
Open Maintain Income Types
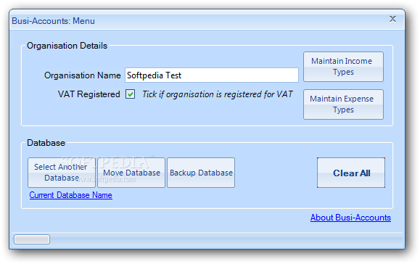point(343,67)
